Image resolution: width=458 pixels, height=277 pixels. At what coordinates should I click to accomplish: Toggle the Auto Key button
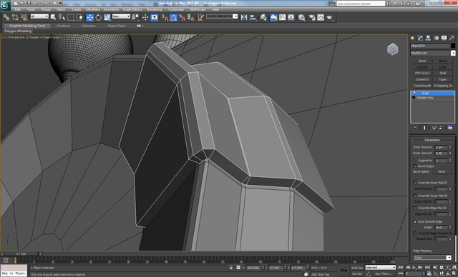point(357,268)
